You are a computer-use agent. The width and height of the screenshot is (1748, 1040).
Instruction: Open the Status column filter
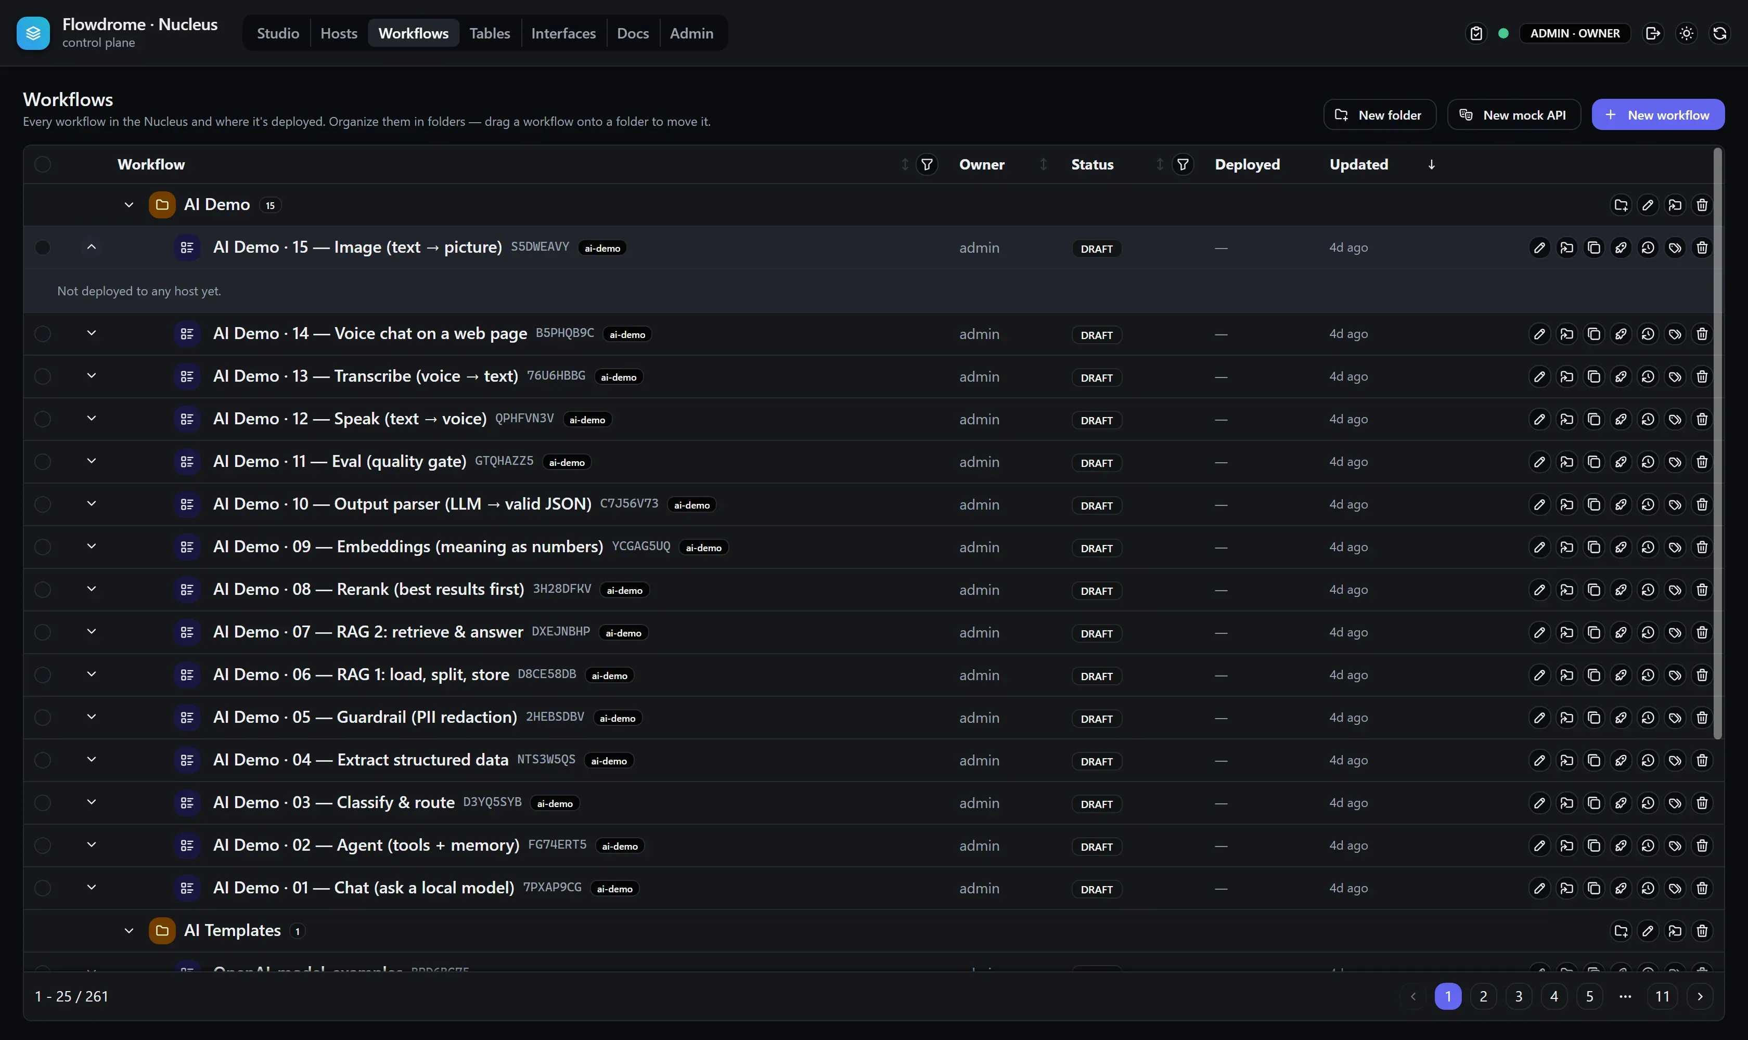1182,165
